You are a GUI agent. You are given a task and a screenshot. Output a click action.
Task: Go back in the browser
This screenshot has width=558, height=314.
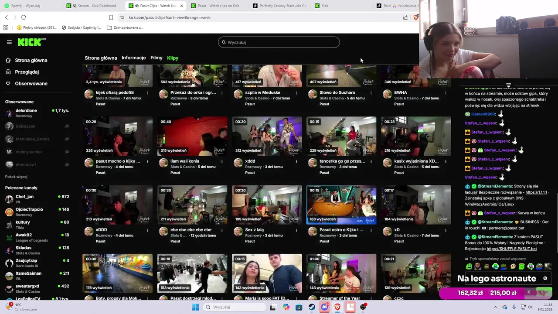tap(6, 17)
